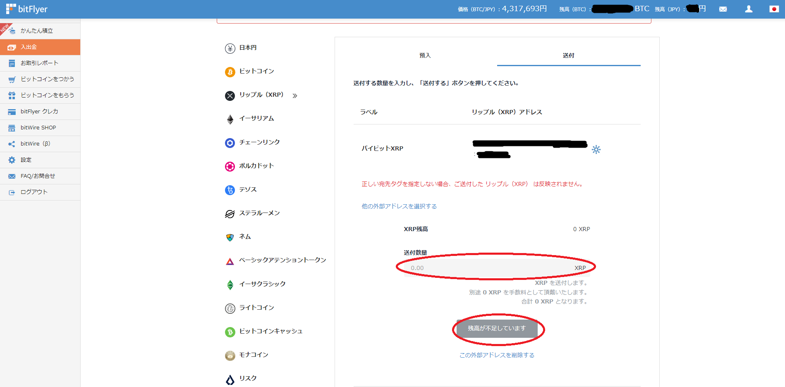
Task: Choose リスク from the currency list
Action: [248, 378]
